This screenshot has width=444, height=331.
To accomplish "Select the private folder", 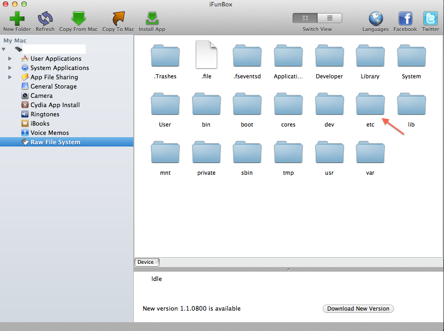I will [206, 153].
